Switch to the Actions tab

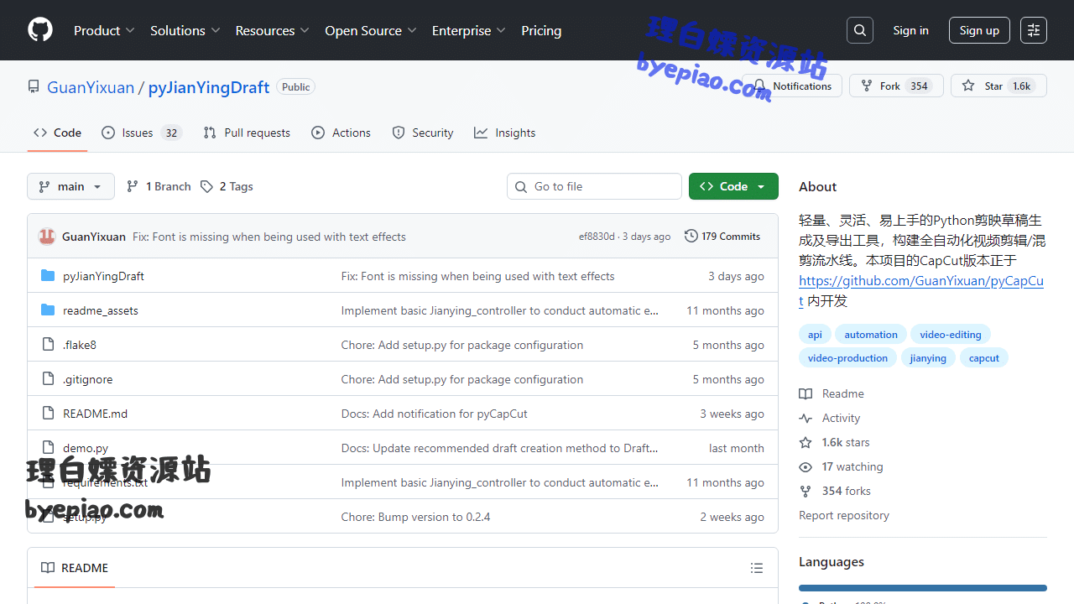[x=341, y=133]
